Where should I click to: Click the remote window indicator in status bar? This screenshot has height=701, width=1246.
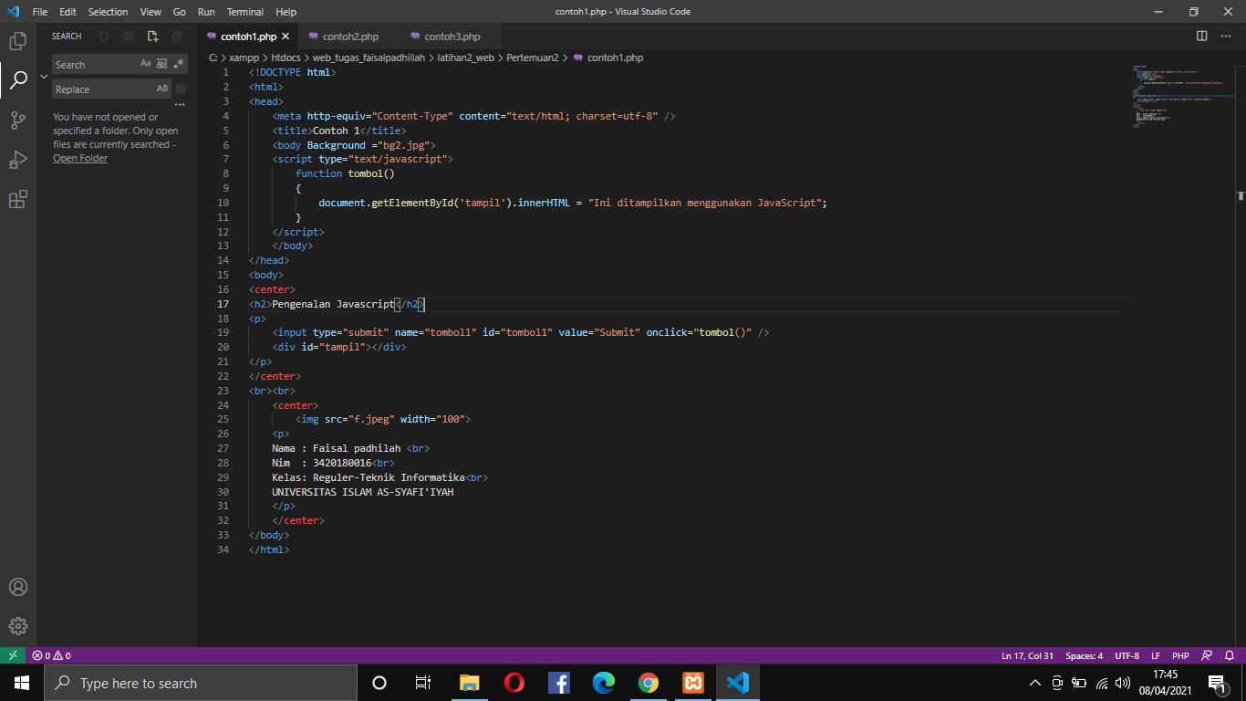click(13, 655)
